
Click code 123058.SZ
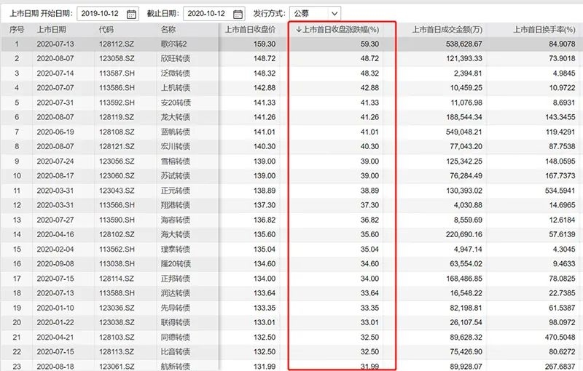pos(117,58)
